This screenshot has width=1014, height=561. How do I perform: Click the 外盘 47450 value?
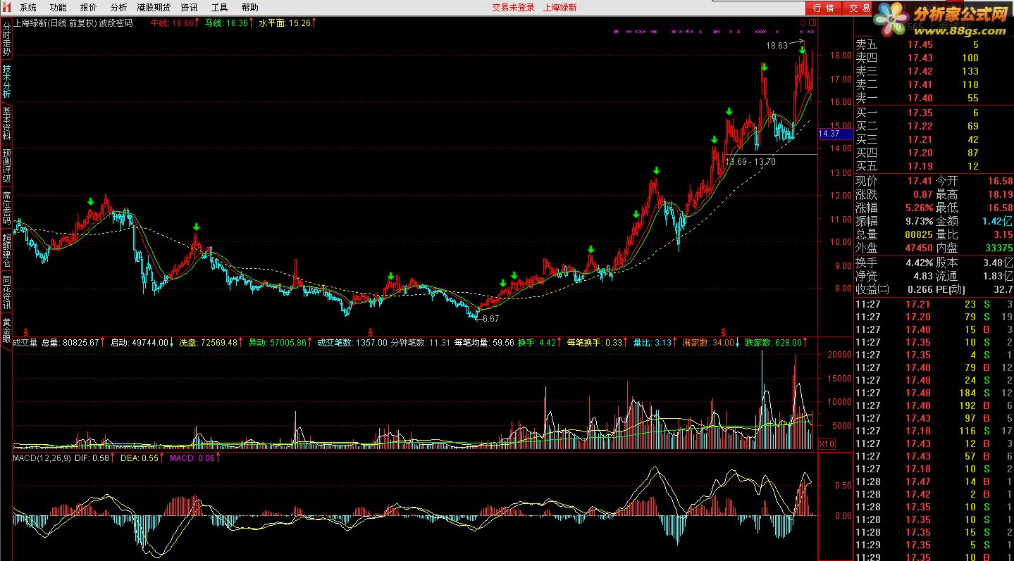coord(917,248)
